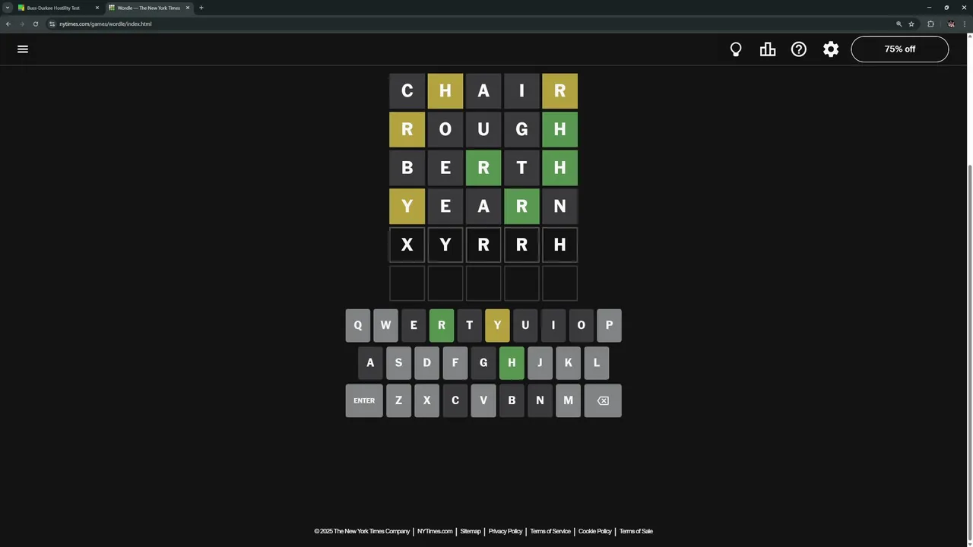Close the Wordle browser tab
973x547 pixels.
[x=188, y=8]
